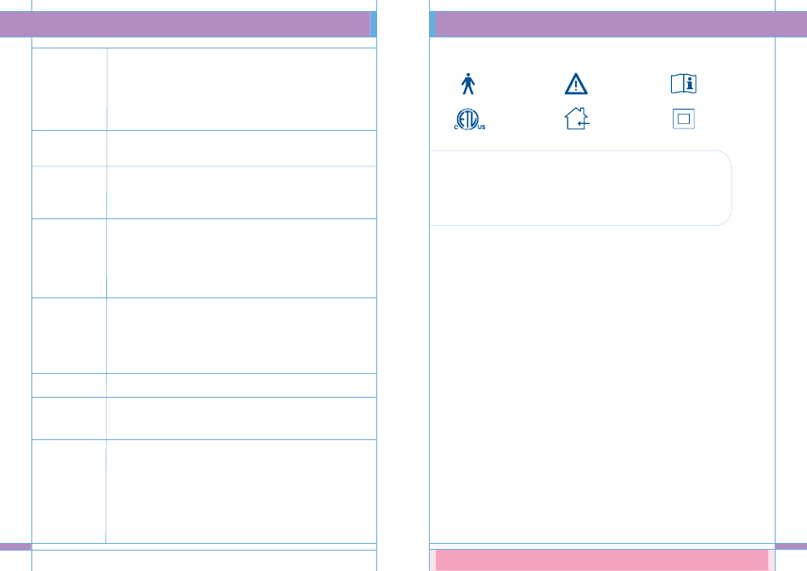
Task: Click the second table row's left cell
Action: [70, 149]
